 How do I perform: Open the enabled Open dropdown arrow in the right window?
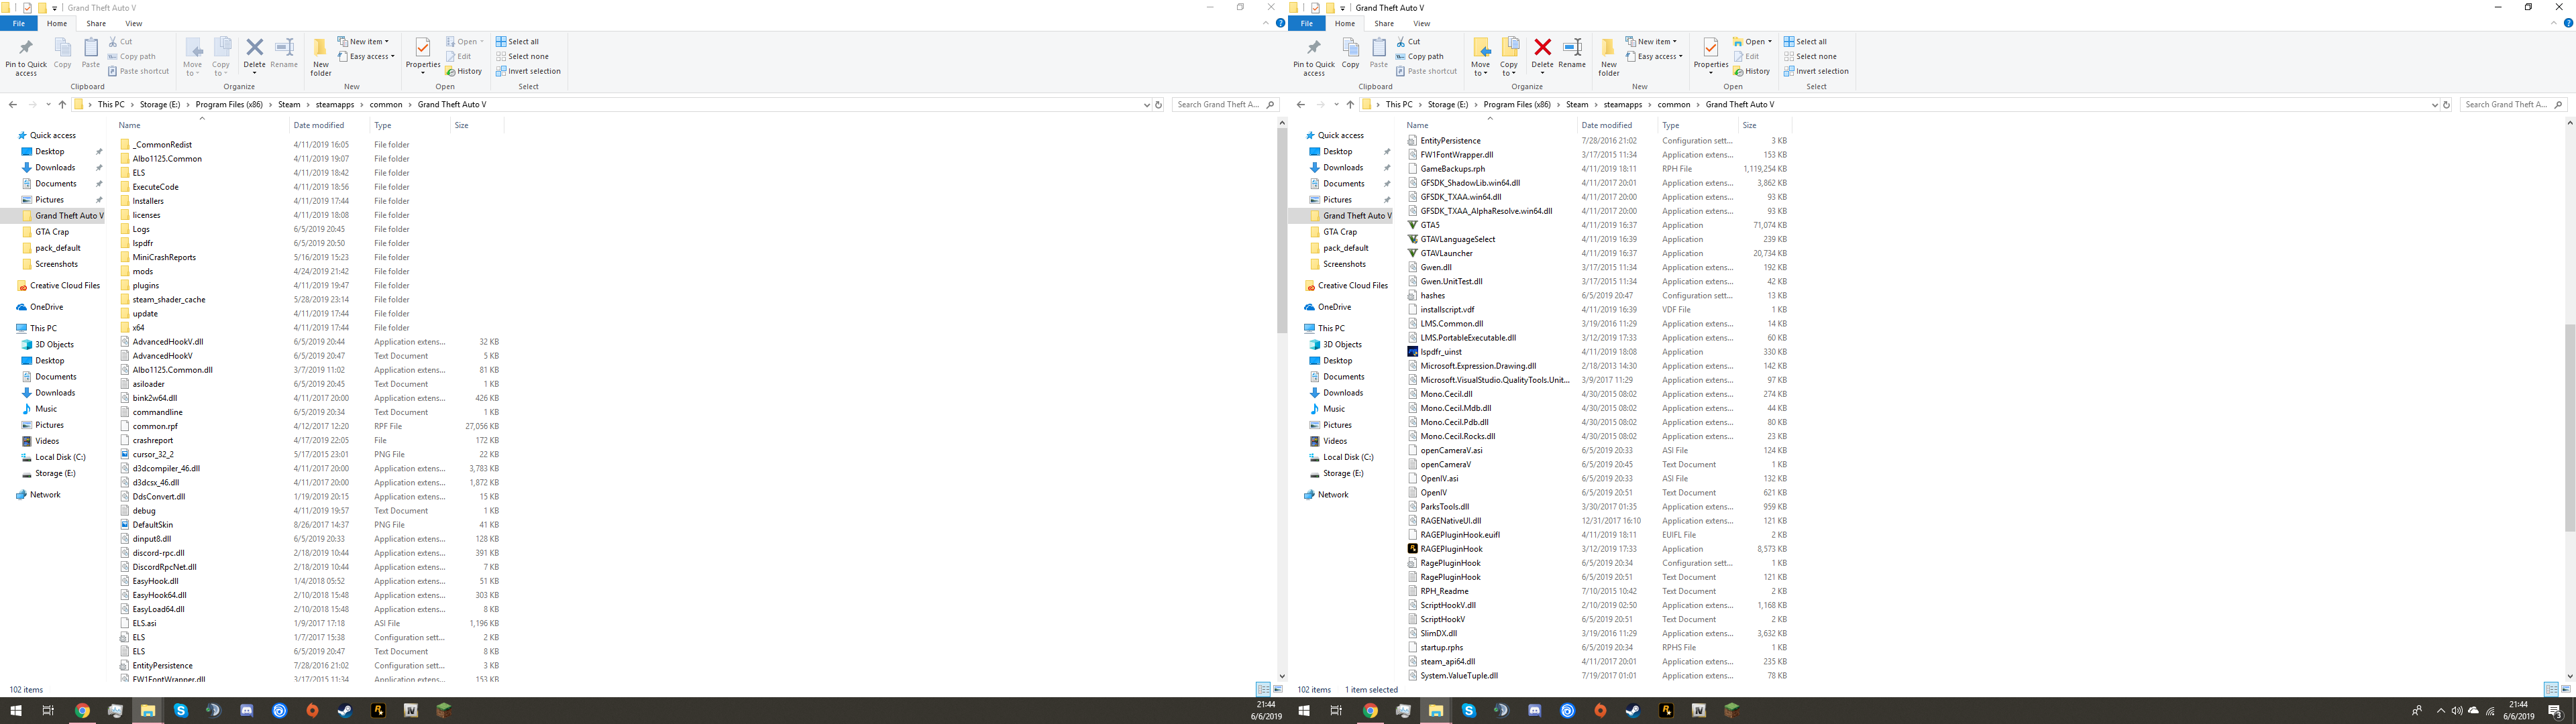click(1769, 42)
